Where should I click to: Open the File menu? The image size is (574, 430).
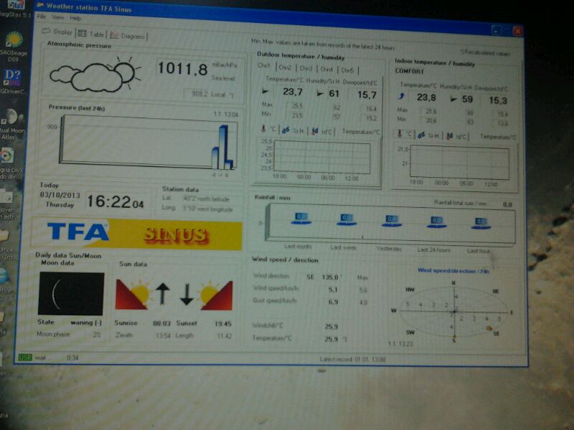[41, 16]
